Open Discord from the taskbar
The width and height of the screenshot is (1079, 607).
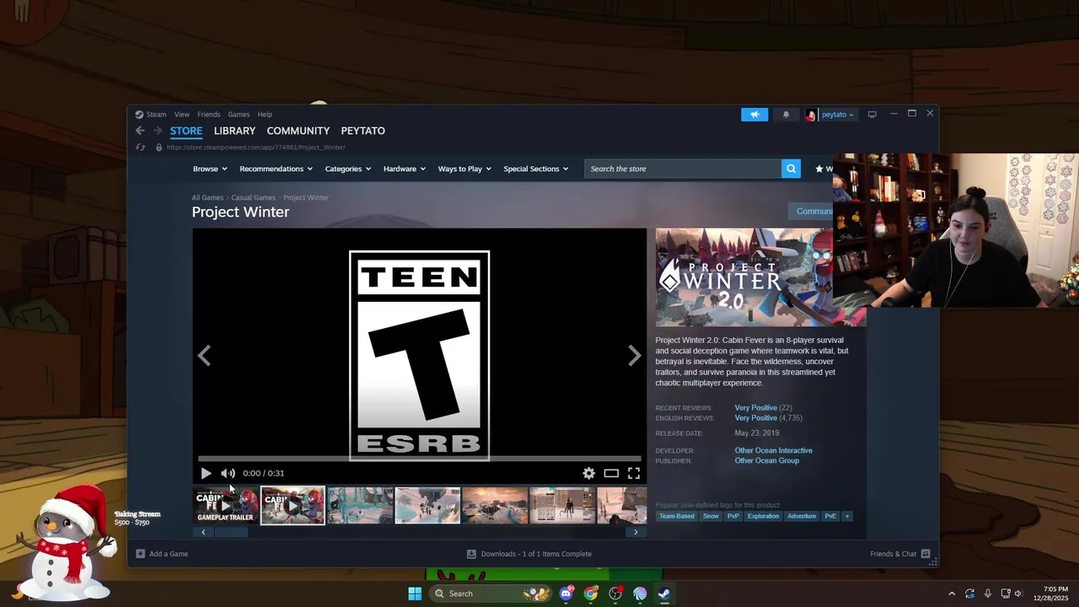[566, 594]
